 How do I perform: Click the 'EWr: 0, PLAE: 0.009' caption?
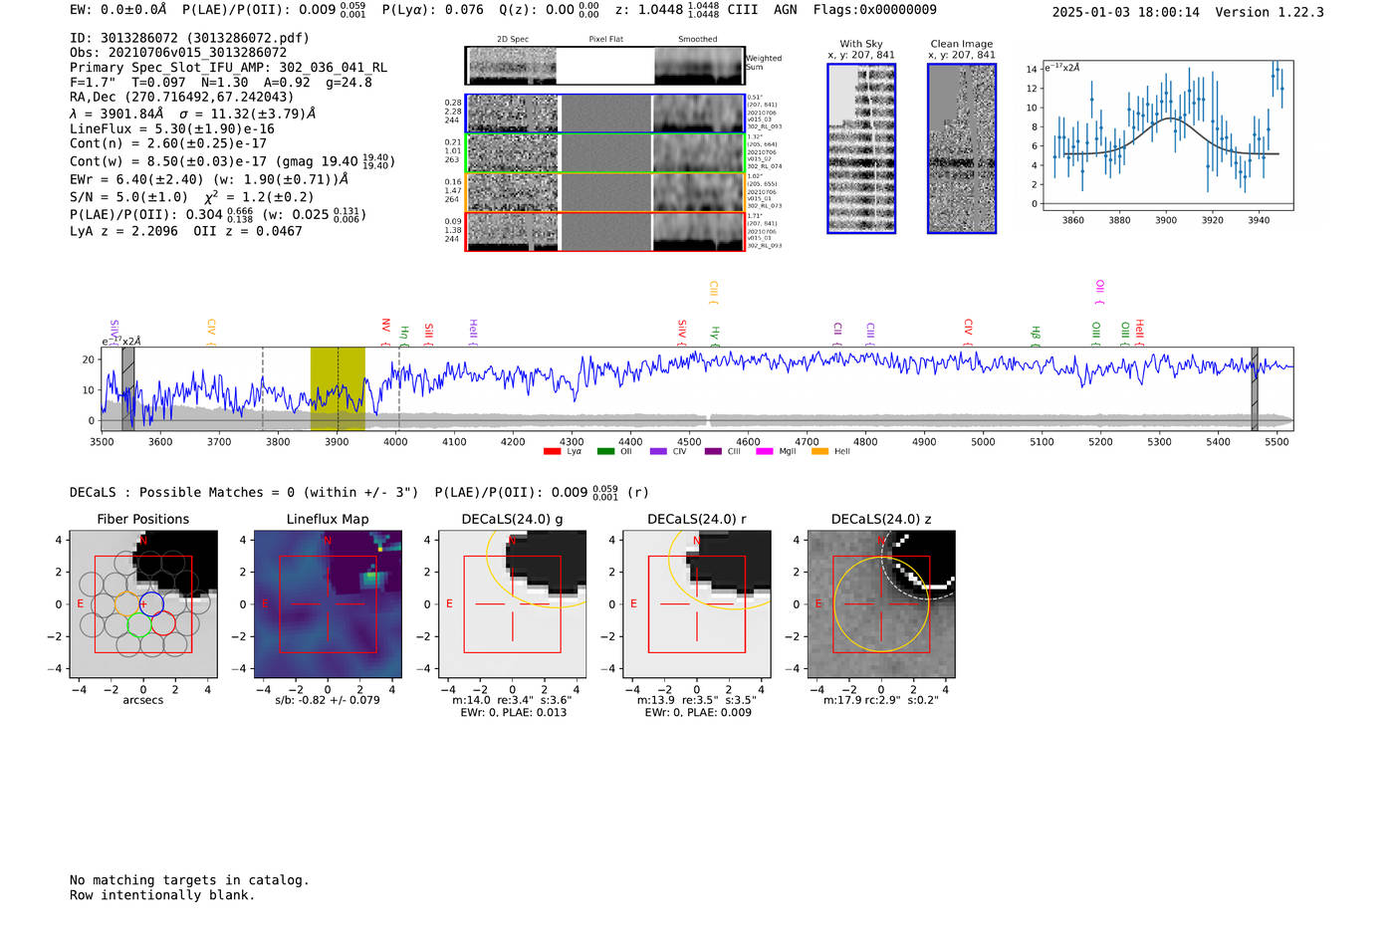pyautogui.click(x=698, y=712)
